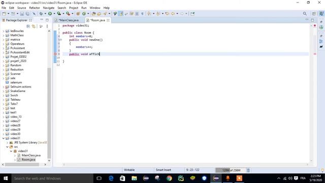Click the Debug bug icon
Viewport: 325px width, 183px height.
click(x=41, y=14)
